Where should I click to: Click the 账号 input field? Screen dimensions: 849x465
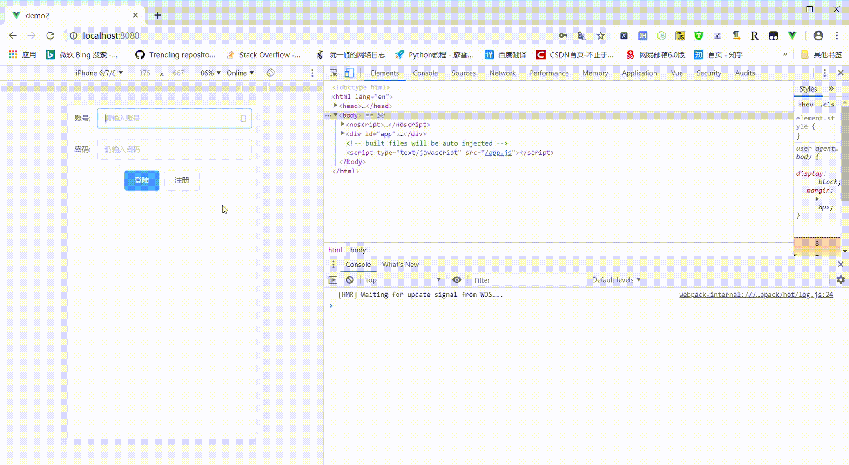[x=175, y=119]
